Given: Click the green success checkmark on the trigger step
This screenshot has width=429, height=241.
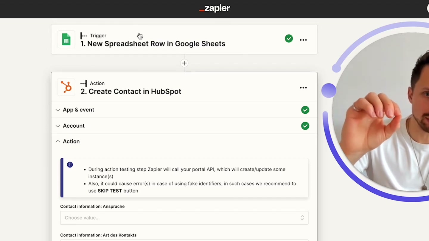Looking at the screenshot, I should [x=289, y=38].
